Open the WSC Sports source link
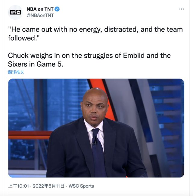Image resolution: width=193 pixels, height=196 pixels. pos(81,186)
